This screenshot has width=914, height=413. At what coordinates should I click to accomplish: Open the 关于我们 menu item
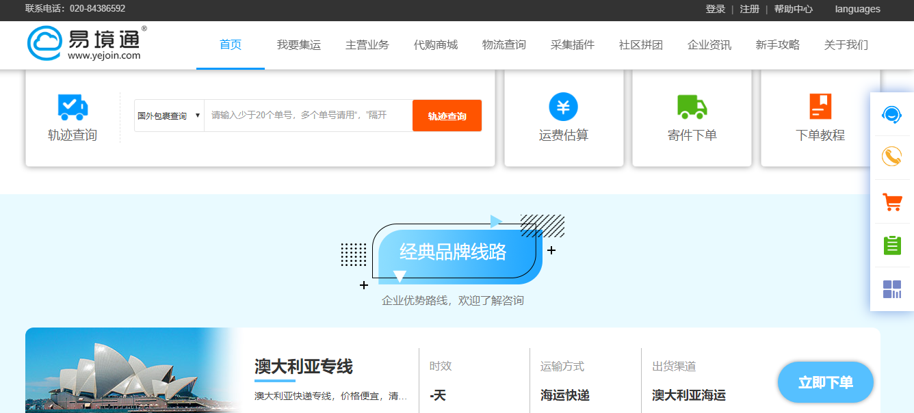pos(846,45)
